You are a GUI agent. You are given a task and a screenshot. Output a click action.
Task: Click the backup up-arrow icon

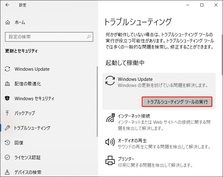[7, 113]
